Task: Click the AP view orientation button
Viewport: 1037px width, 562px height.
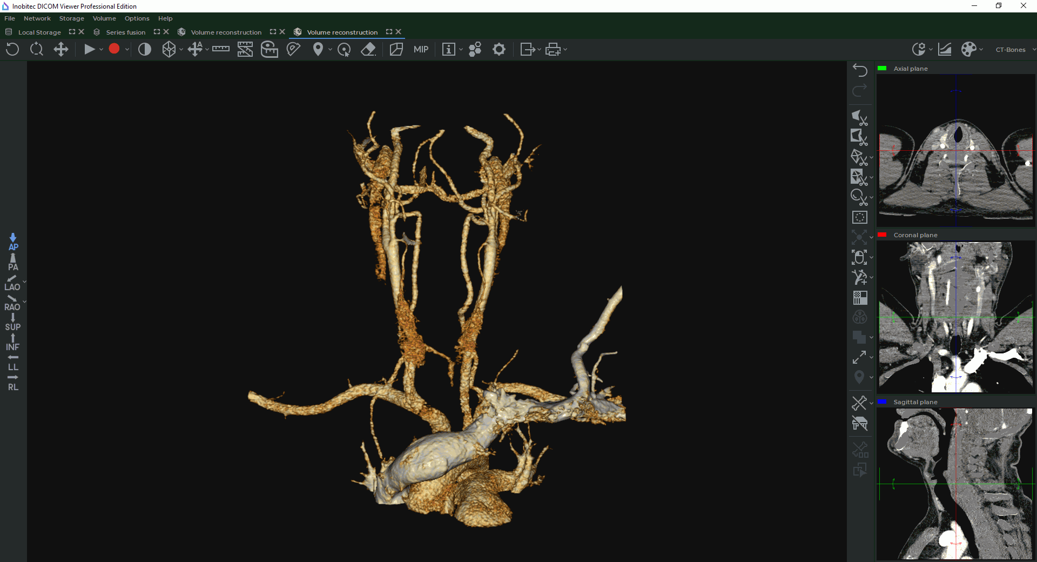Action: click(x=13, y=242)
